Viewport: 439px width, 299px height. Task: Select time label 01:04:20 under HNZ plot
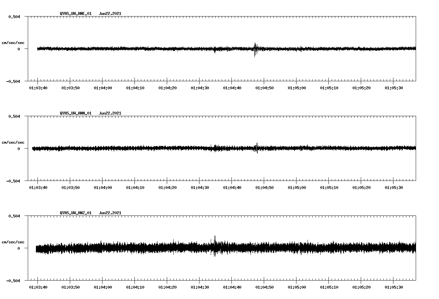pos(167,287)
